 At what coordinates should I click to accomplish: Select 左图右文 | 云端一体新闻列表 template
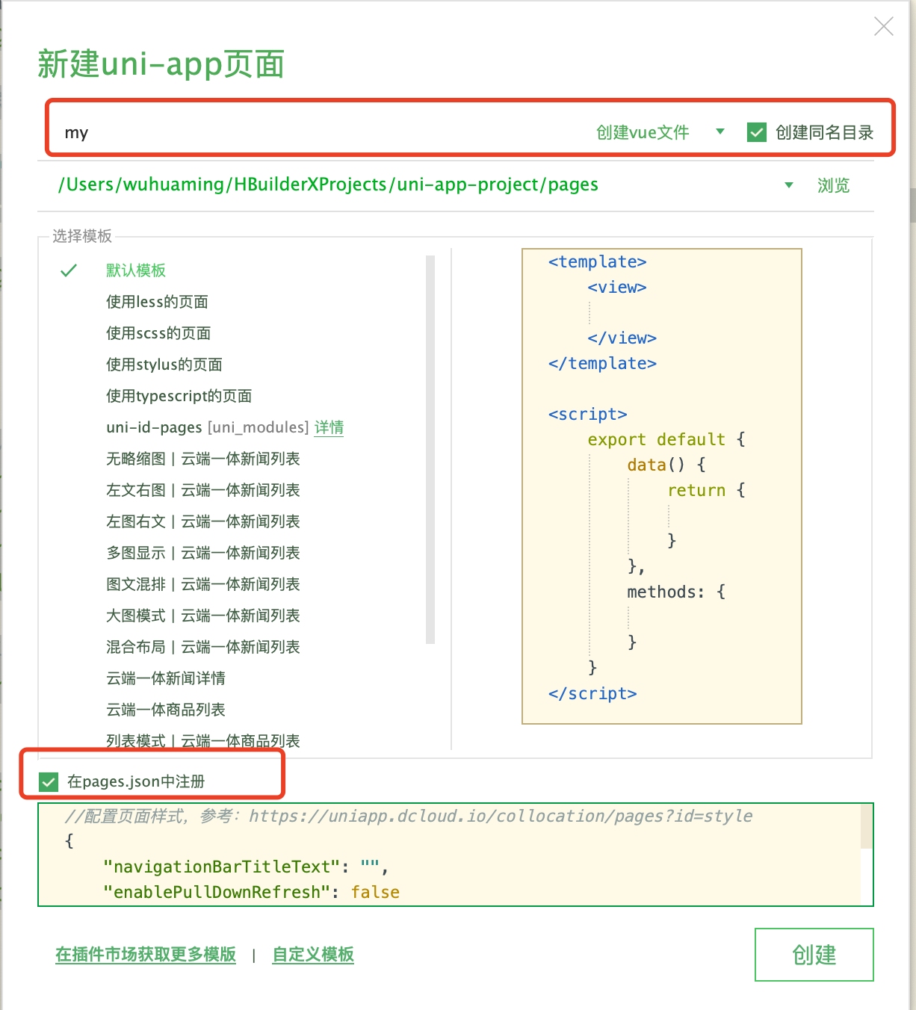coord(203,521)
